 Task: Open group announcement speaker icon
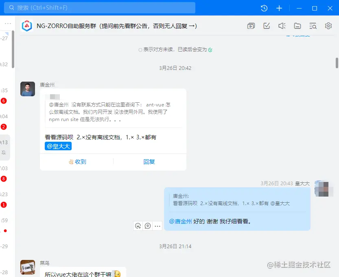(x=282, y=26)
